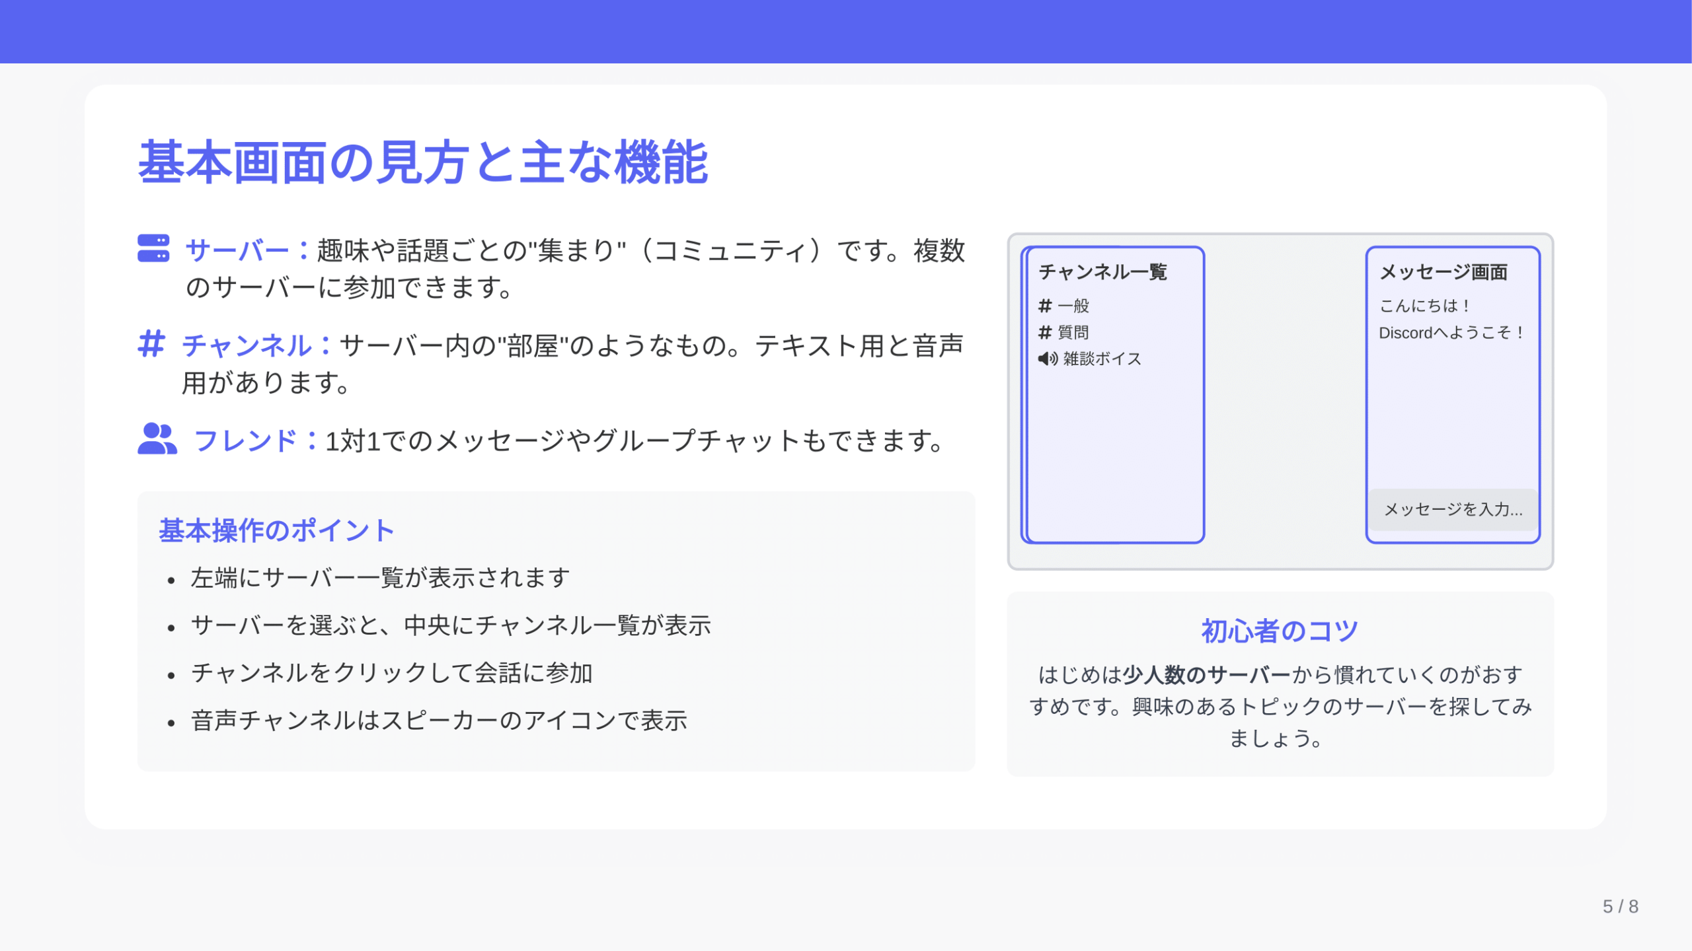Click the メッセージを入力 input field
Screen dimensions: 1692x951
coord(1453,509)
